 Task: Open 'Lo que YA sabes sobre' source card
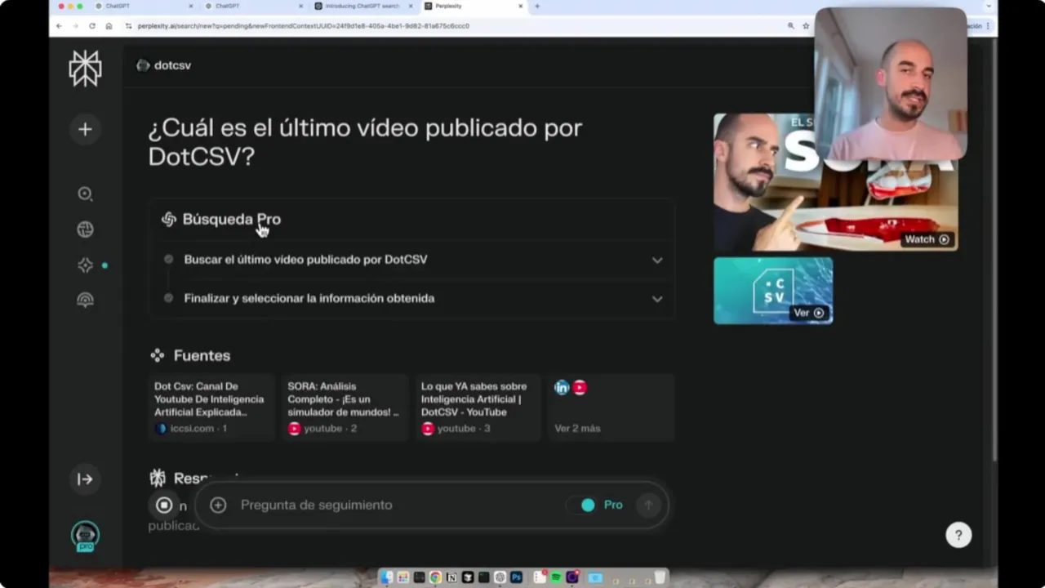478,407
